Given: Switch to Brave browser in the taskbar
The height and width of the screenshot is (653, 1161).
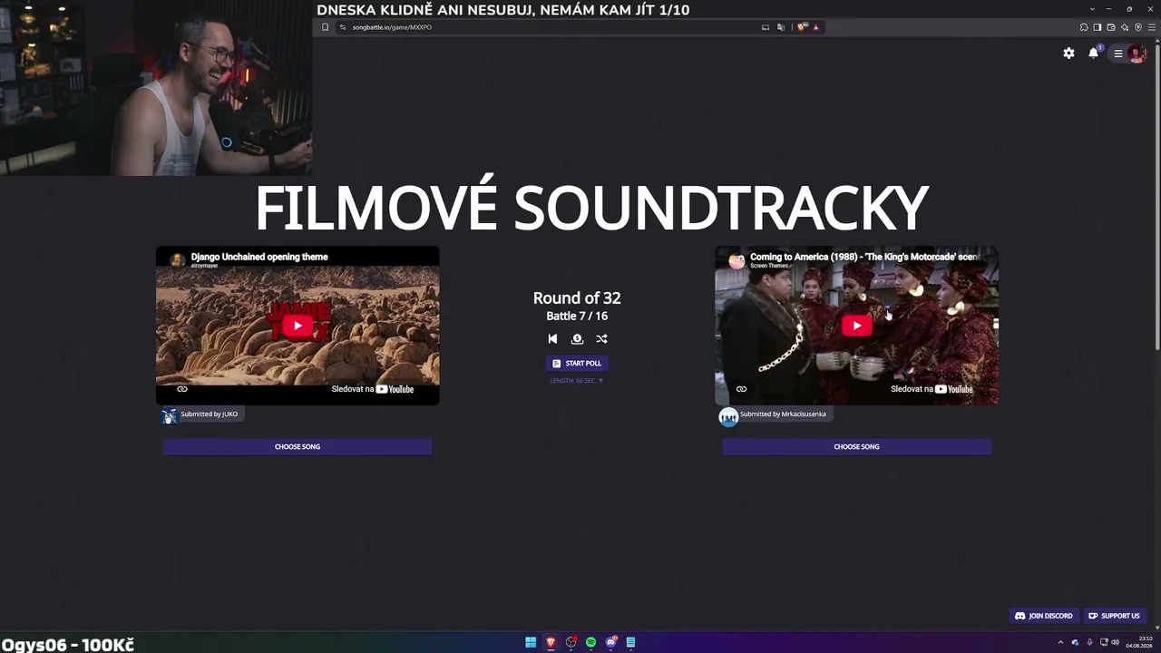Looking at the screenshot, I should pos(551,642).
